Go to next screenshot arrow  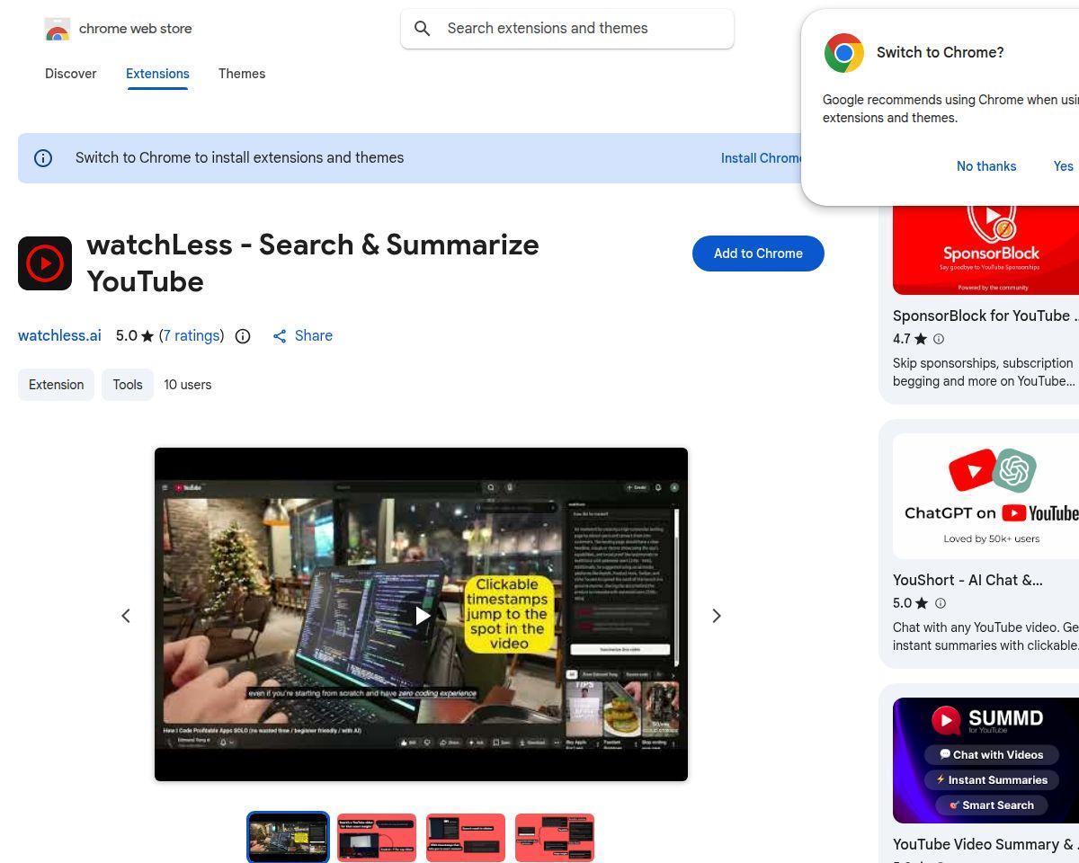click(x=717, y=616)
